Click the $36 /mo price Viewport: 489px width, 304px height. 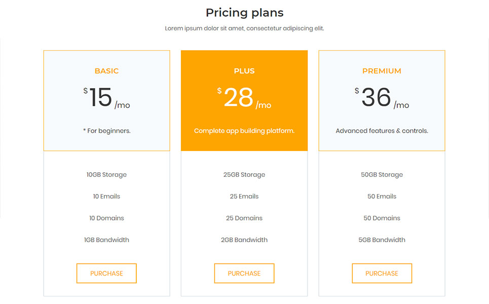point(382,98)
